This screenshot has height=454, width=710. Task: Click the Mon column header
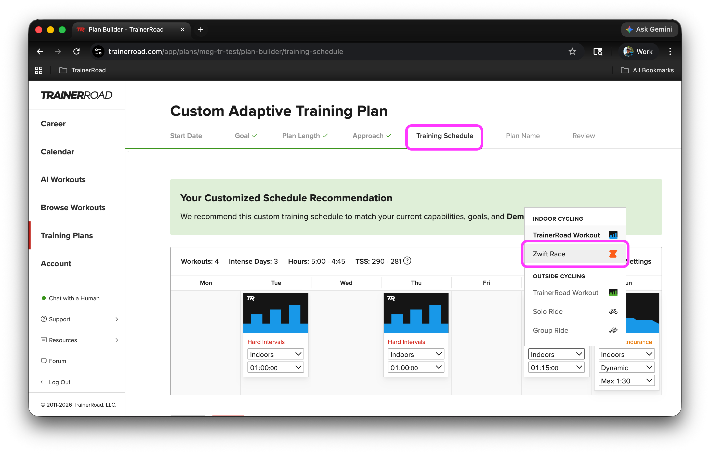tap(206, 283)
